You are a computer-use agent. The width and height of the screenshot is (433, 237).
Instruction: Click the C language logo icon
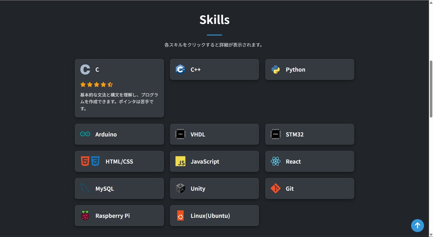point(85,69)
